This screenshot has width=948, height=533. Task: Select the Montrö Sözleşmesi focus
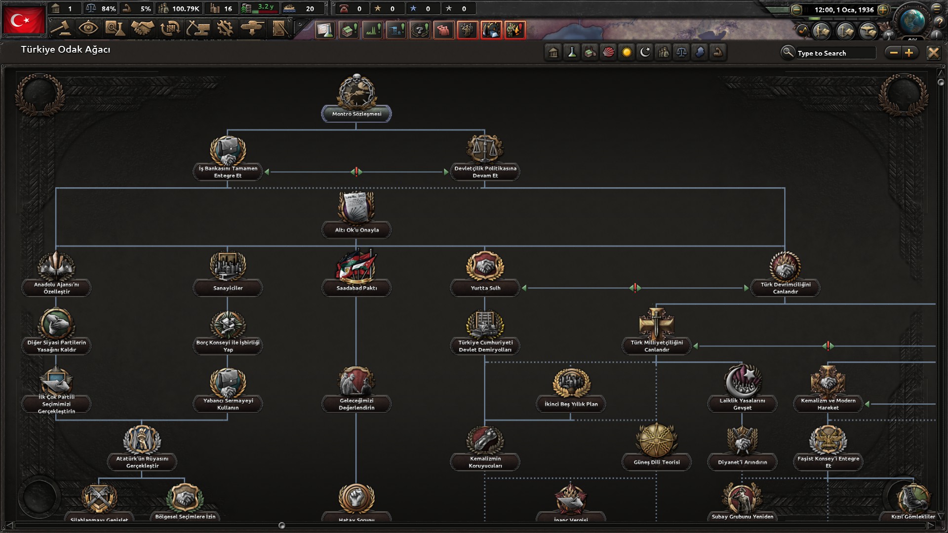click(x=356, y=99)
